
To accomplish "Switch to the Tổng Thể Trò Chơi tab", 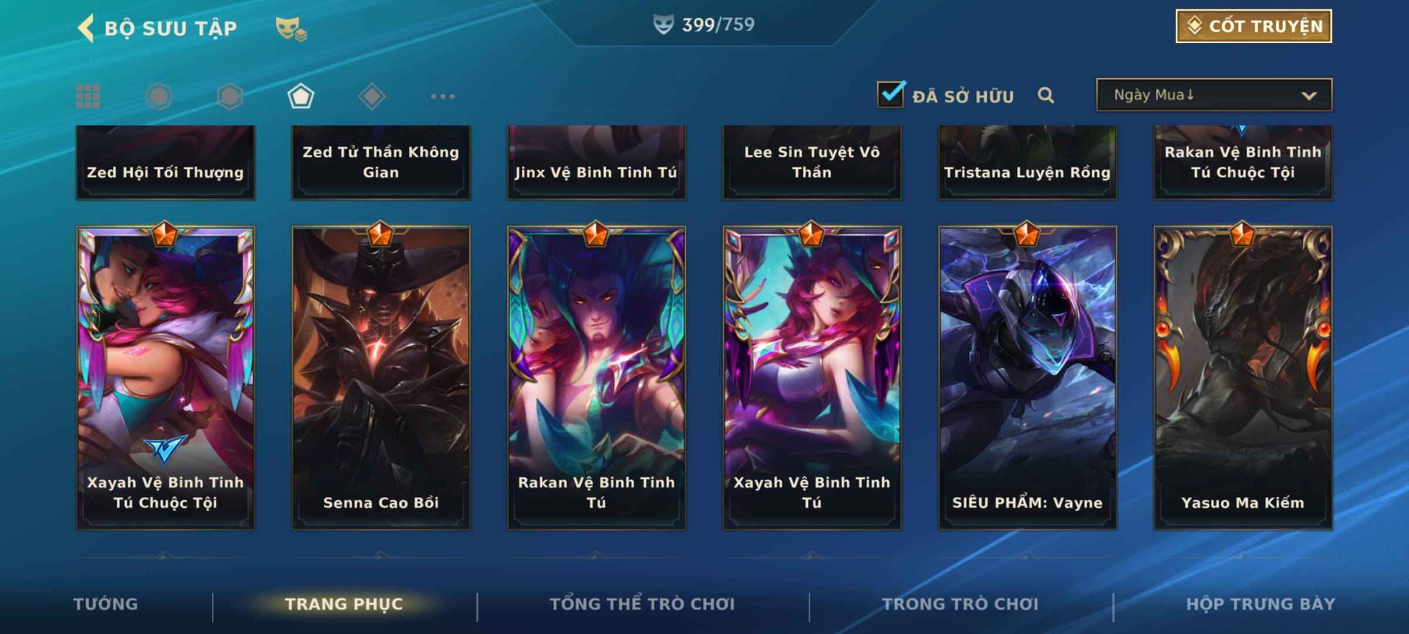I will [642, 603].
